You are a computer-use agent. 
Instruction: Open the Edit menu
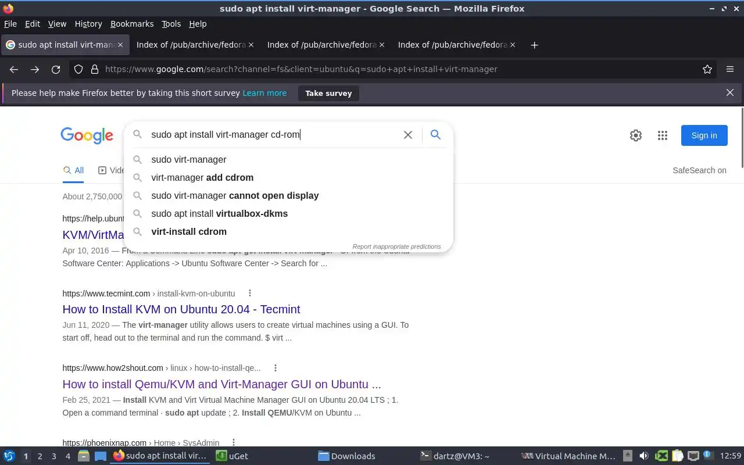33,24
